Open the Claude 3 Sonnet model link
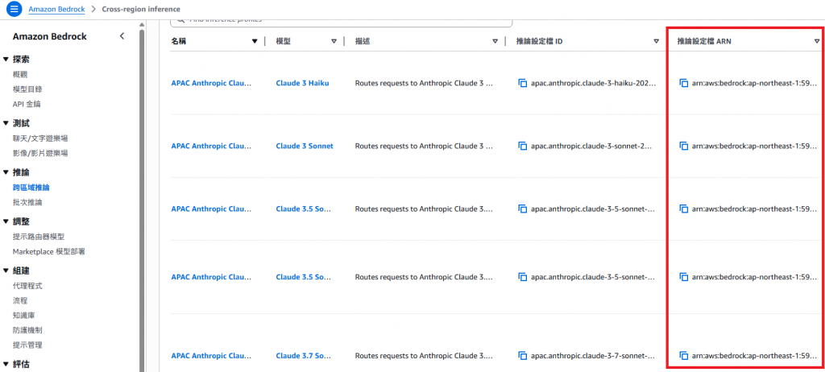This screenshot has height=372, width=825. coord(305,146)
